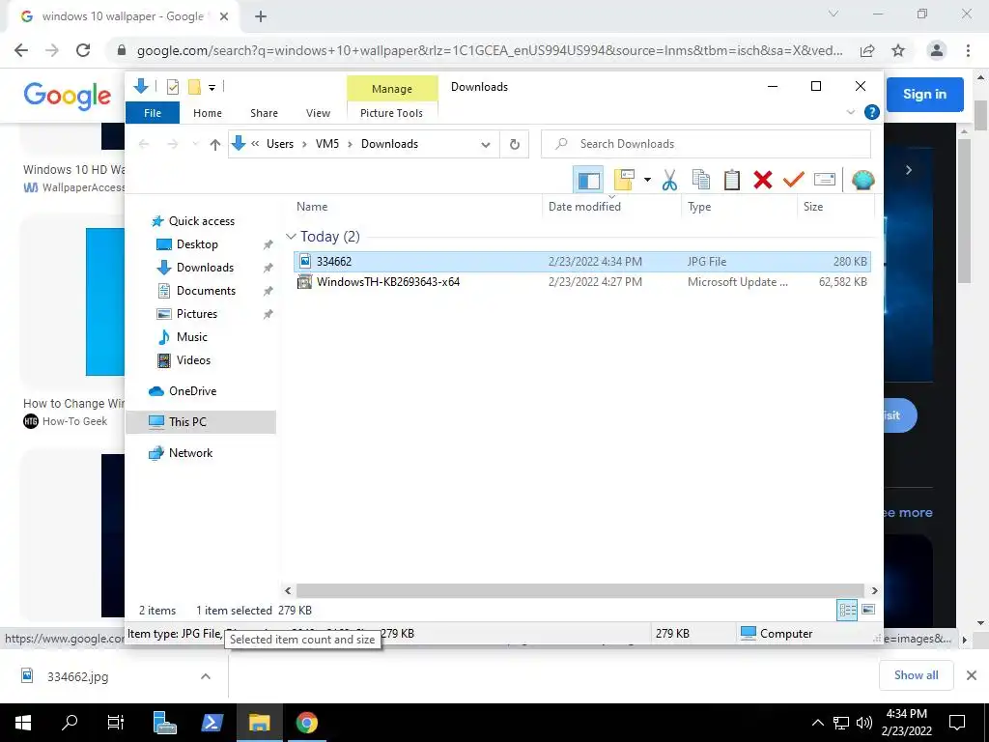The image size is (989, 742).
Task: Click the Manage contextual tab
Action: (x=392, y=89)
